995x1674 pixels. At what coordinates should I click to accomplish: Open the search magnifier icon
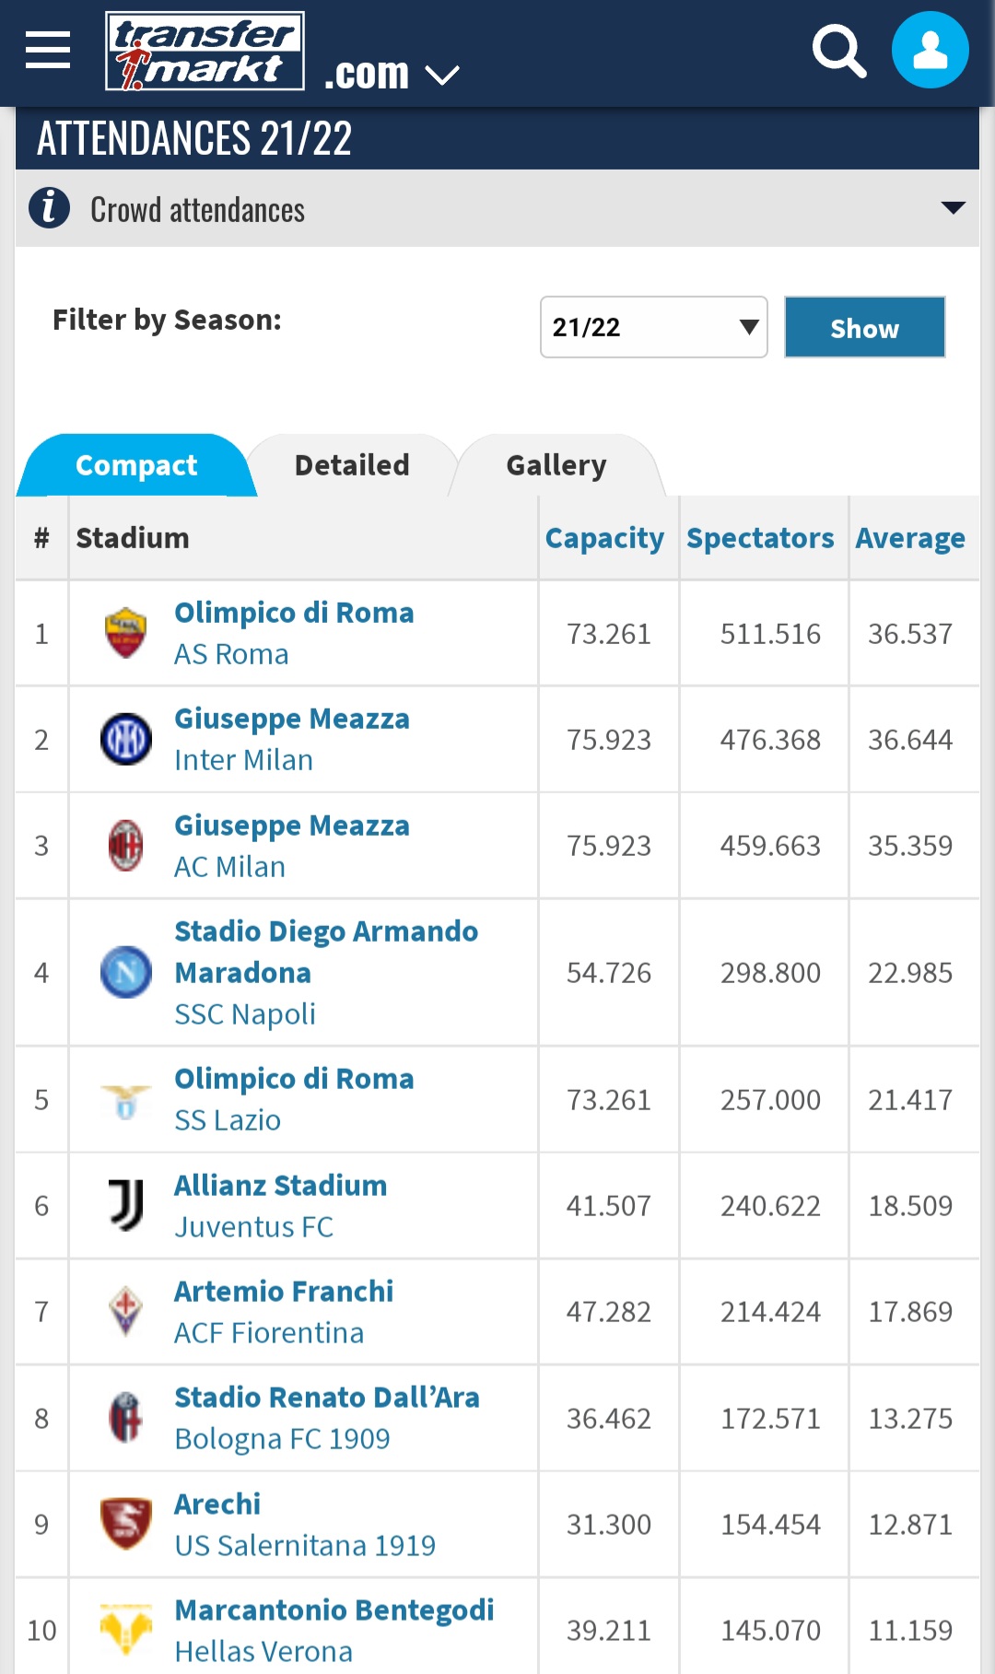(x=838, y=52)
